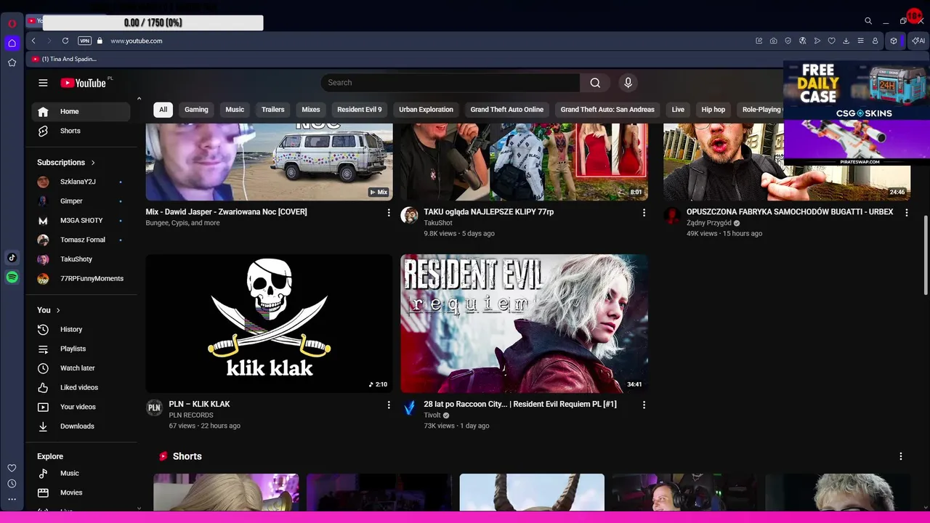Open the extensions cube icon

pyautogui.click(x=894, y=41)
